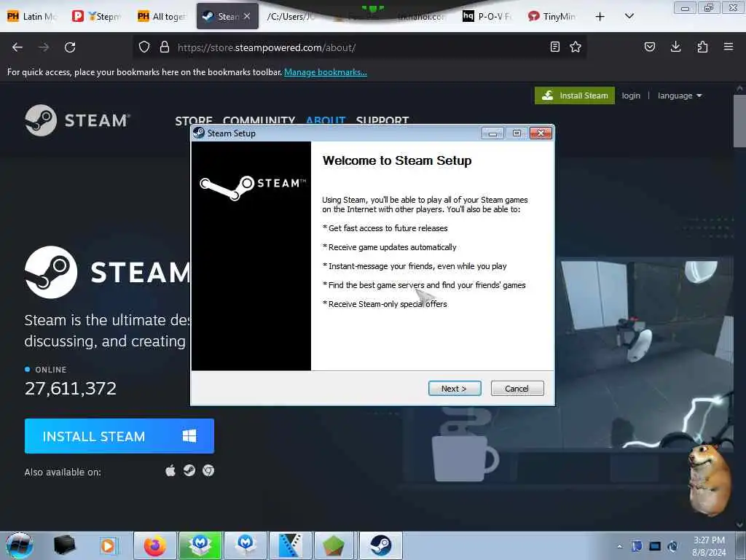The height and width of the screenshot is (560, 746).
Task: Click the forward navigation arrow
Action: click(x=43, y=47)
